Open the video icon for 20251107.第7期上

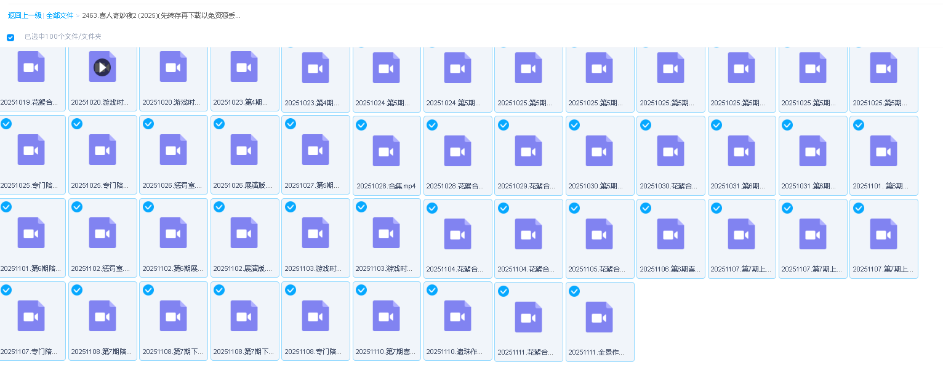(742, 234)
